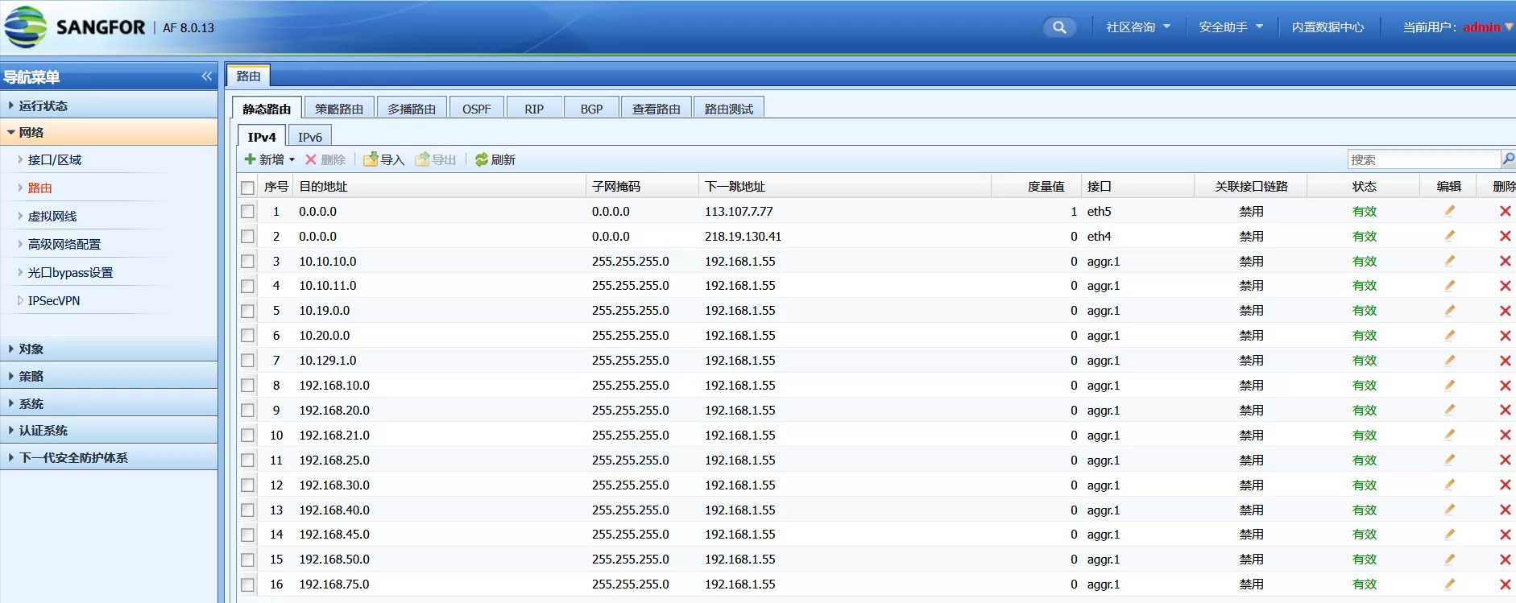Switch to the IPv6 tab
Screen dimensions: 1516x603
click(309, 137)
